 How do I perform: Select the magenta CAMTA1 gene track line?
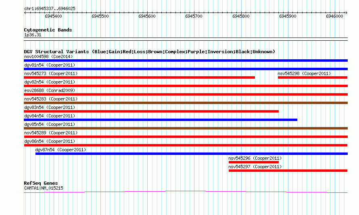point(186,192)
